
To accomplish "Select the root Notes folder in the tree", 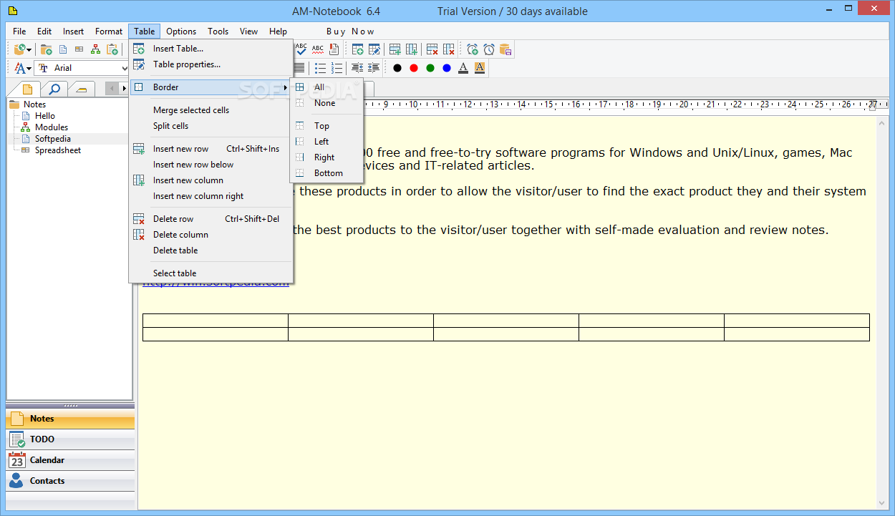I will [x=34, y=104].
